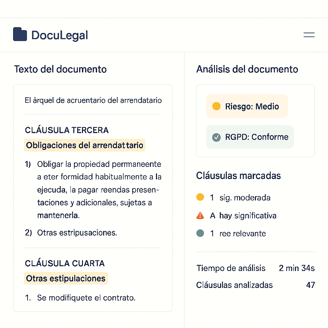This screenshot has width=328, height=328.
Task: Click the 'RGPD: Conforme' compliance badge
Action: (x=250, y=137)
